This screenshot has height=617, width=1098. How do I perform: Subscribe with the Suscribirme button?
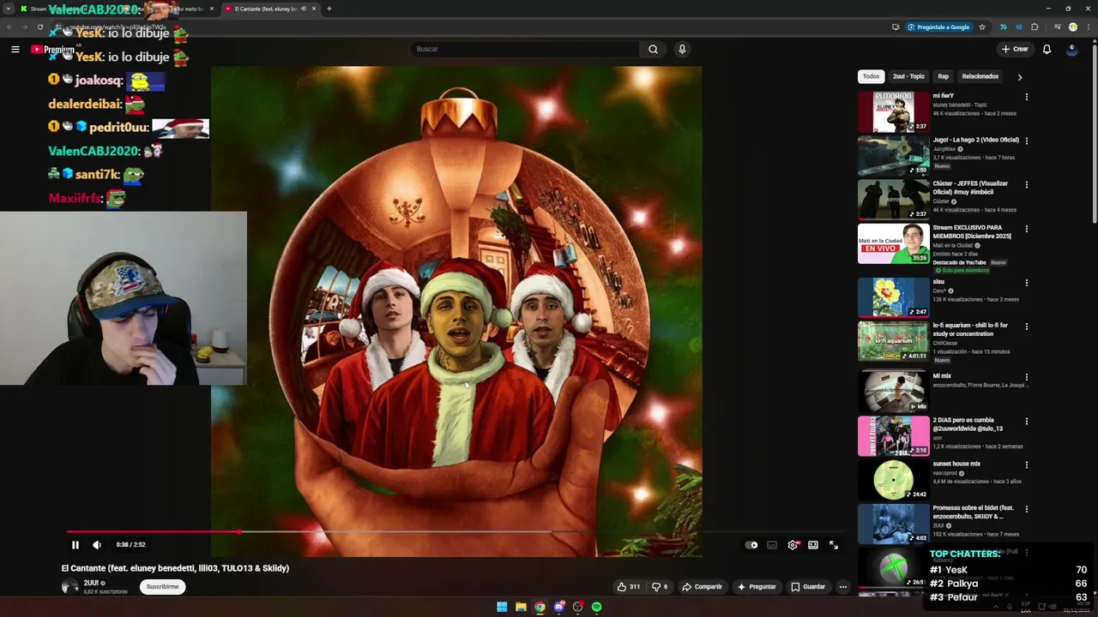click(162, 587)
